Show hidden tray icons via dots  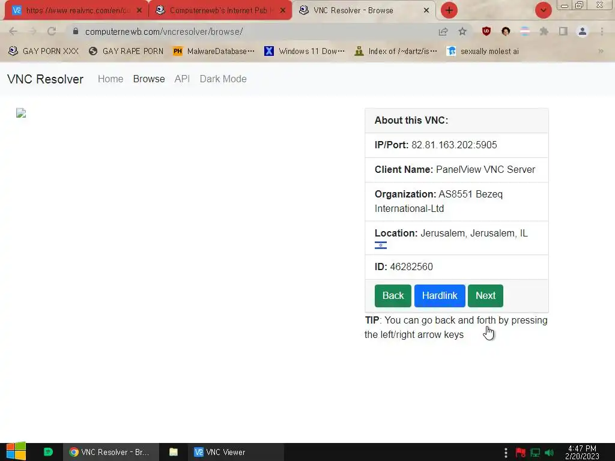click(x=506, y=453)
